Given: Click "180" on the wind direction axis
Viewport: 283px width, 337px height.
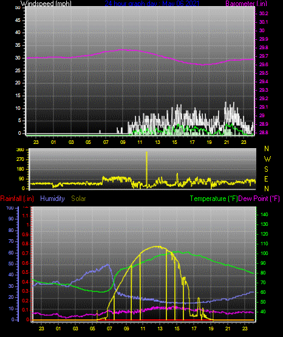Looking at the screenshot, I should (x=20, y=169).
